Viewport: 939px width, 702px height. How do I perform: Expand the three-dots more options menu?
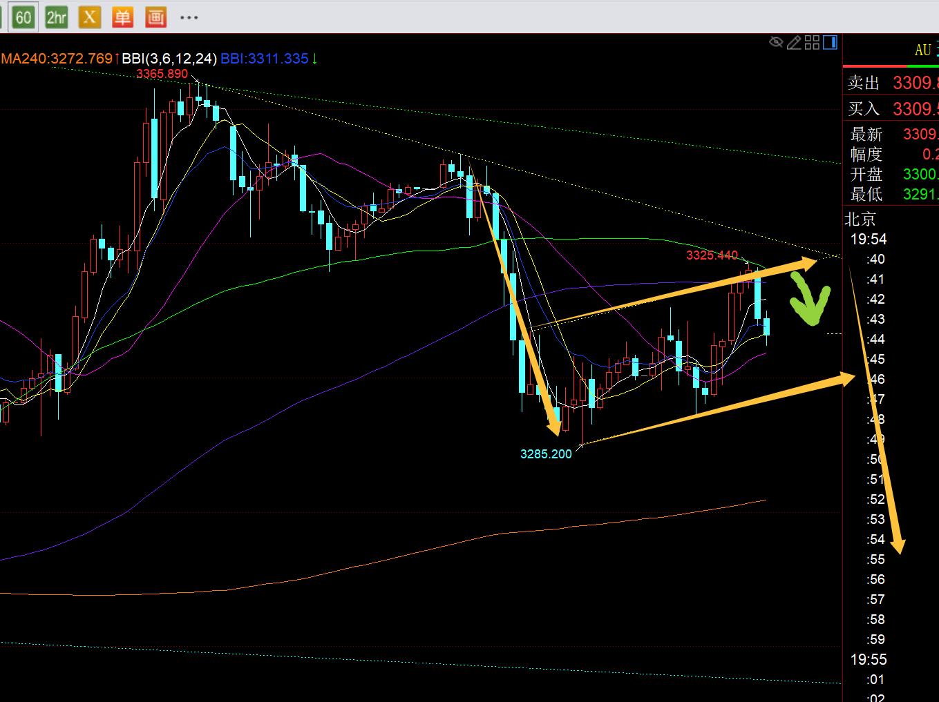(x=189, y=18)
